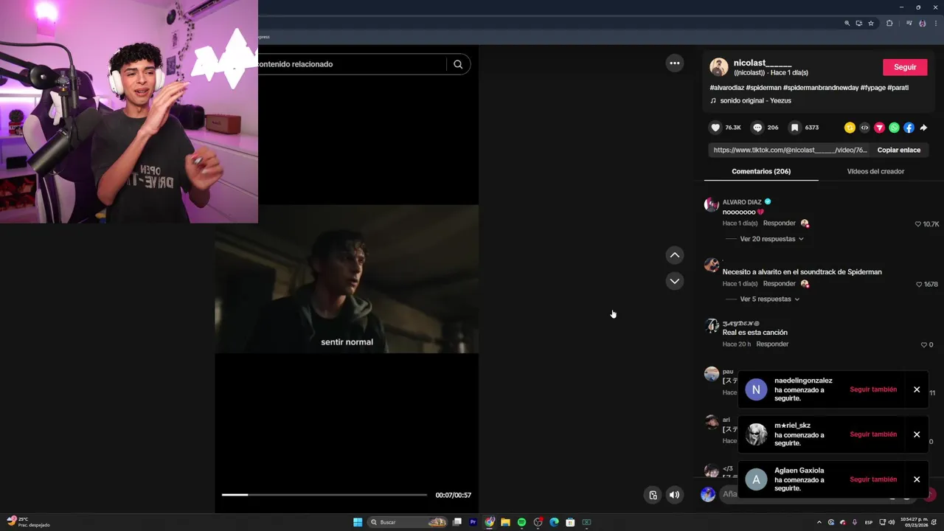
Task: Follow back Aglaen Gaxiola with Seguir también
Action: [873, 479]
